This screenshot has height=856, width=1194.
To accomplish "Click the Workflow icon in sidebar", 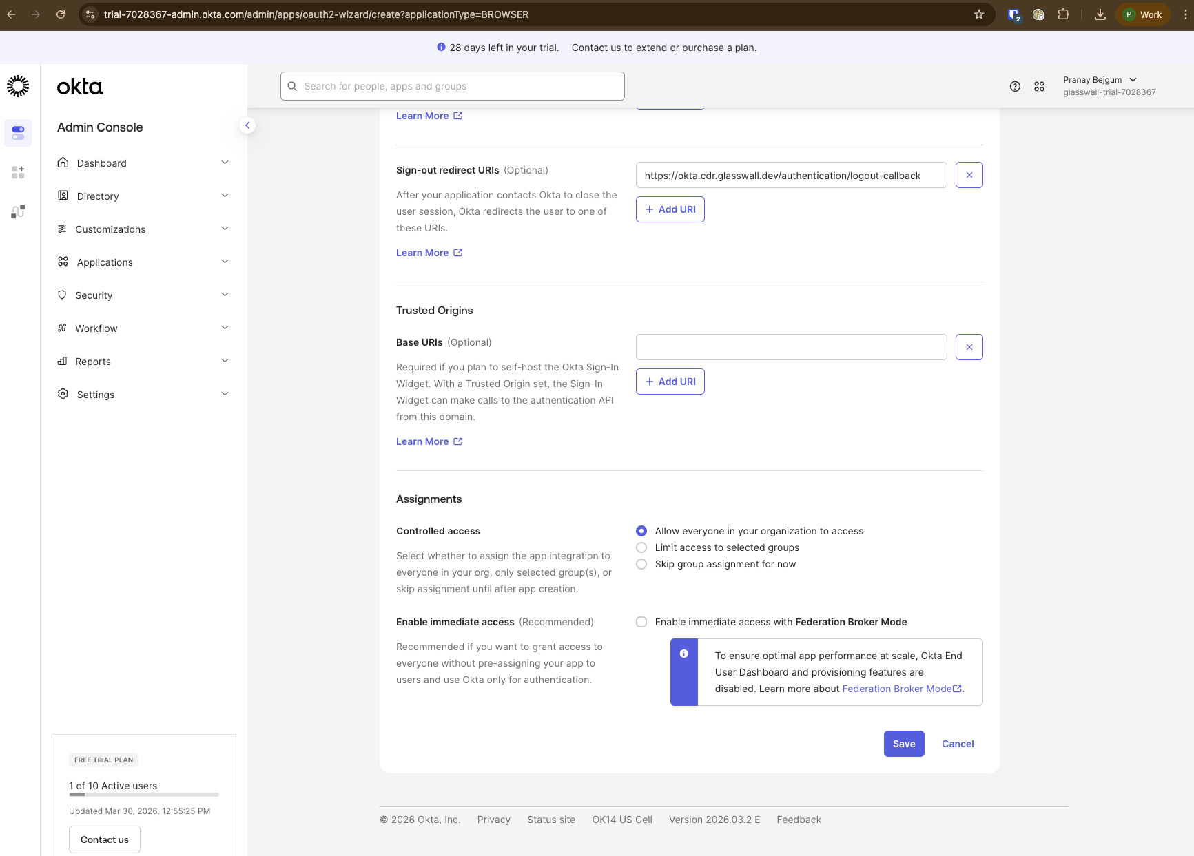I will [62, 328].
